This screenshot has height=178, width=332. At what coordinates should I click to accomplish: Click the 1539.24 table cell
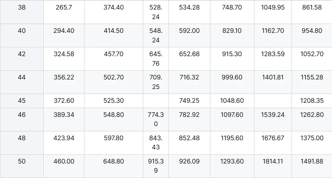click(273, 115)
